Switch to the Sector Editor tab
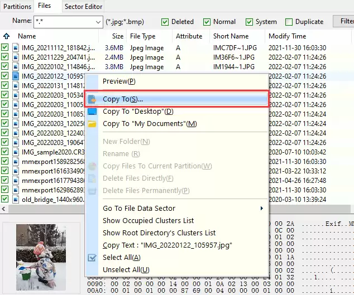354x295 pixels. click(x=83, y=6)
